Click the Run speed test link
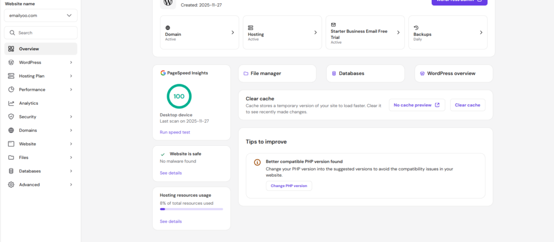 tap(175, 132)
